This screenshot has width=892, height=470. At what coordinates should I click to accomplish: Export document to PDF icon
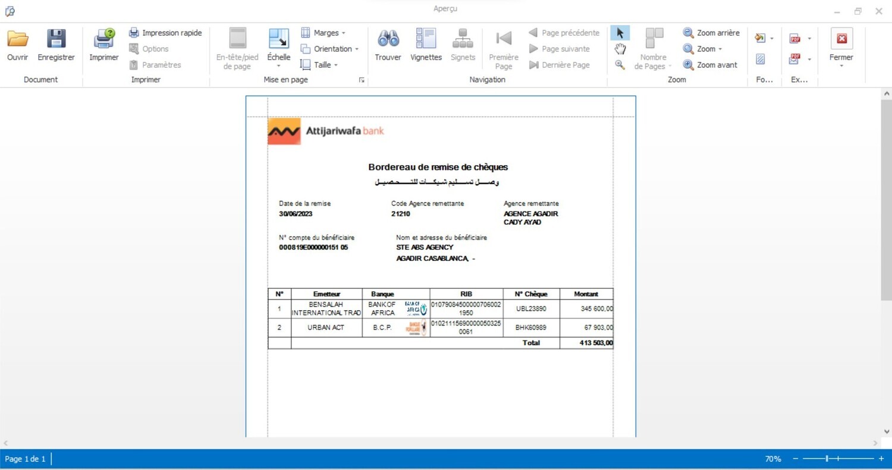795,39
